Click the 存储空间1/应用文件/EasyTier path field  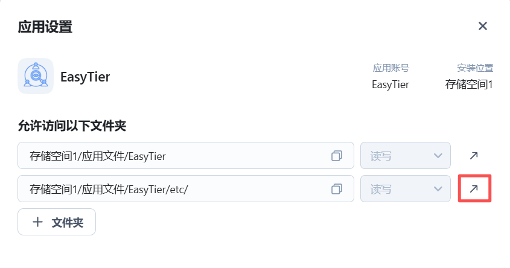(x=186, y=156)
